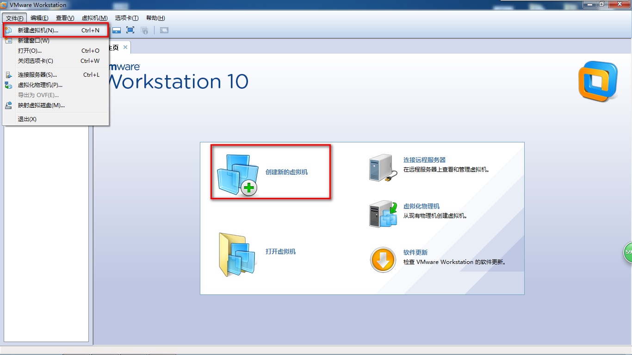Click the greyed Unity mode toolbar icon
This screenshot has width=632, height=355.
point(144,31)
